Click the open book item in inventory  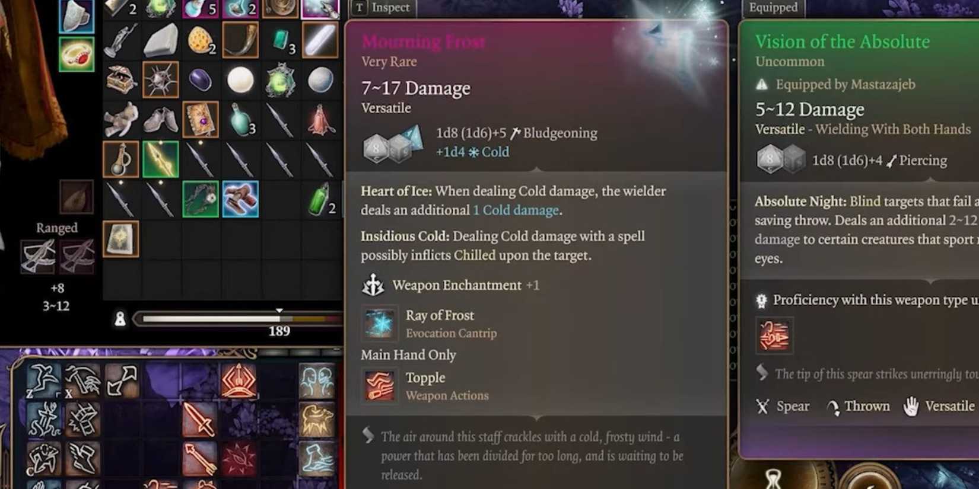[200, 119]
